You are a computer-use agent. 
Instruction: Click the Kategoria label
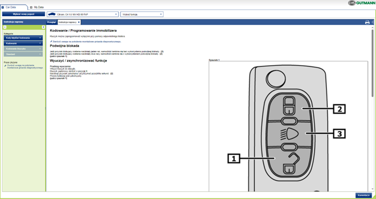[x=8, y=33]
